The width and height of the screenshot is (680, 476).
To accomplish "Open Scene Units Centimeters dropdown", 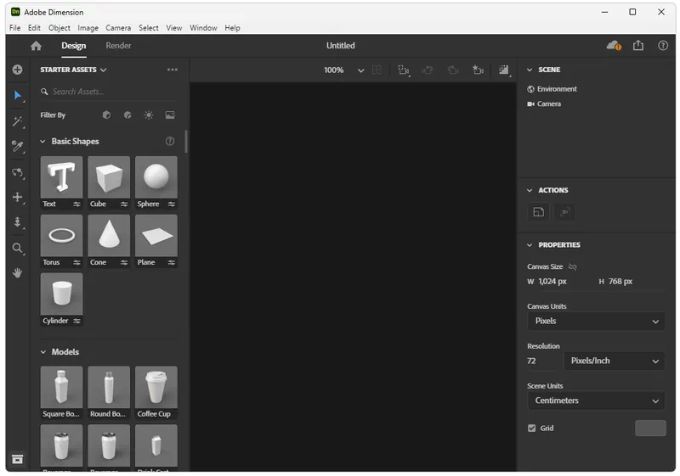I will click(596, 401).
